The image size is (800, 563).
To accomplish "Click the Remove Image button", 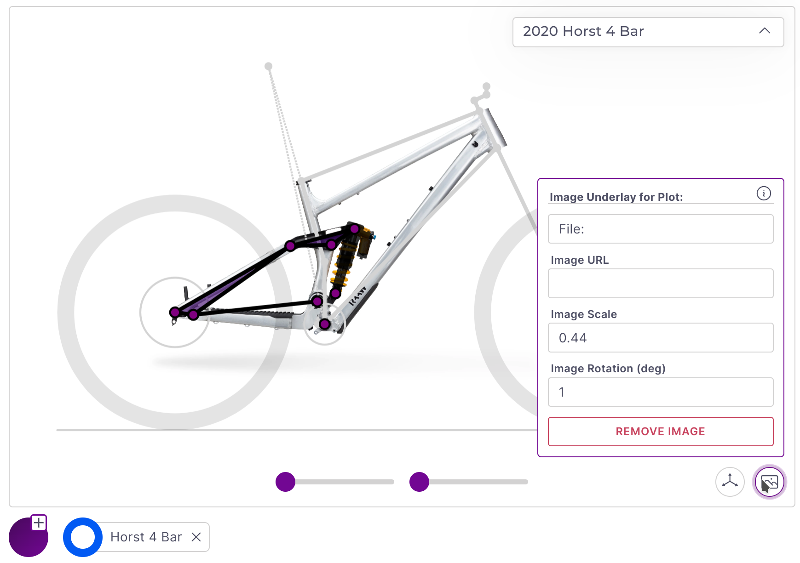I will 660,432.
